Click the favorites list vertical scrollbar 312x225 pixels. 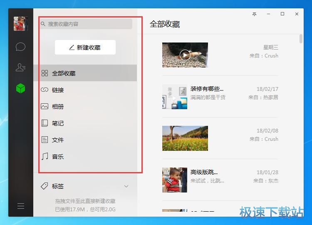(x=301, y=39)
